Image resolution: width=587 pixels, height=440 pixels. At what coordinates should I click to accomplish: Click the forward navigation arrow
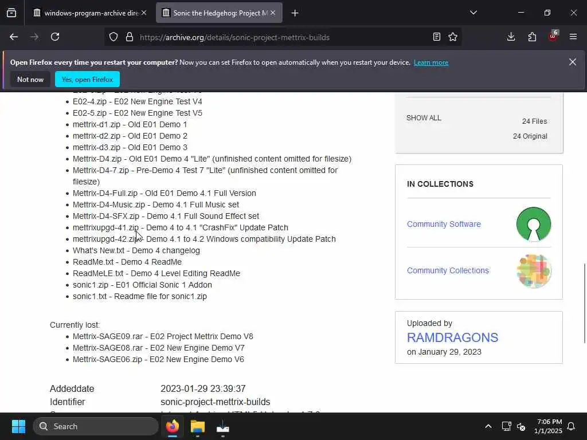pyautogui.click(x=34, y=37)
